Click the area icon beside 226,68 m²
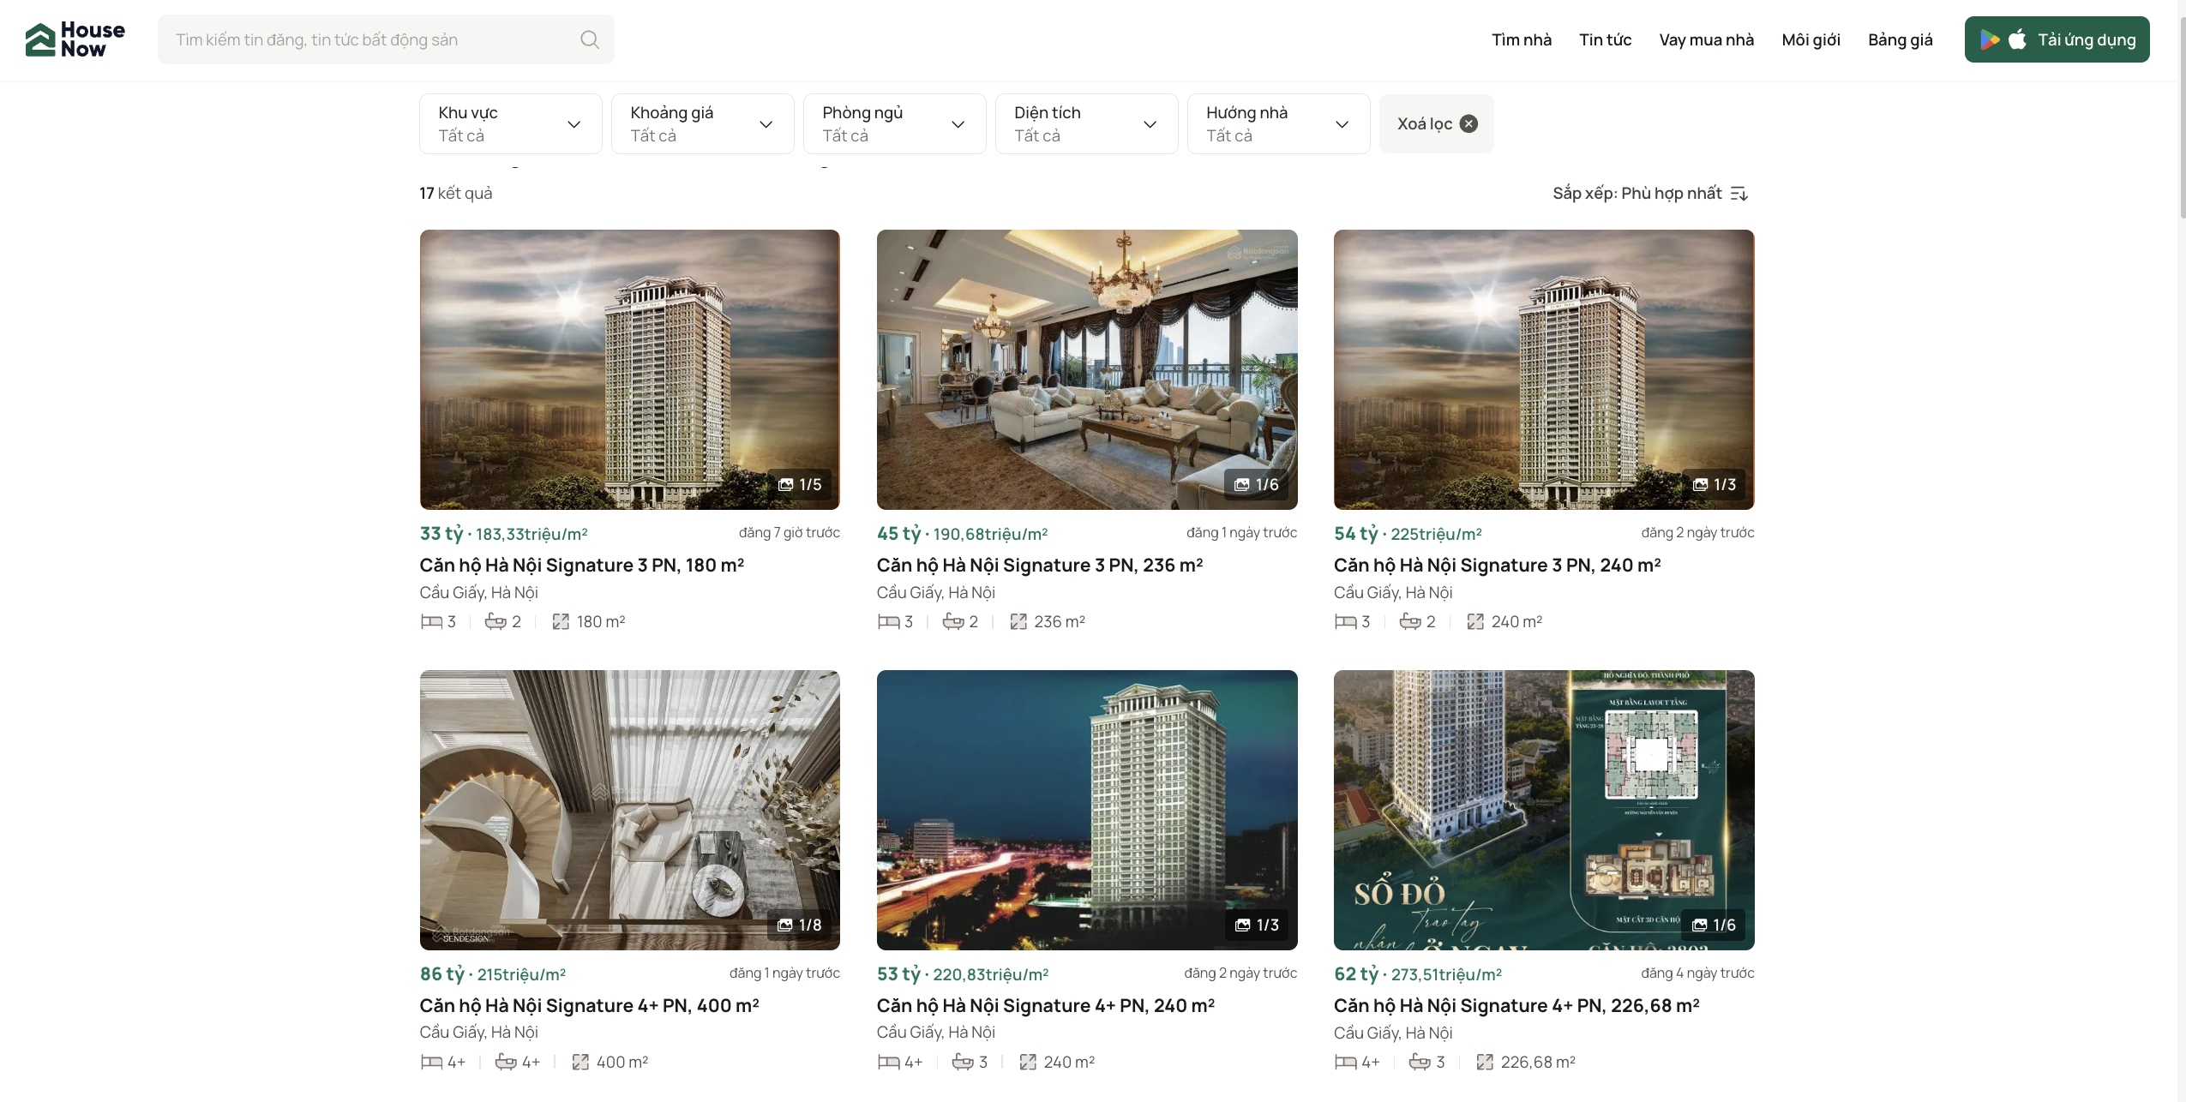This screenshot has height=1102, width=2186. (1485, 1062)
